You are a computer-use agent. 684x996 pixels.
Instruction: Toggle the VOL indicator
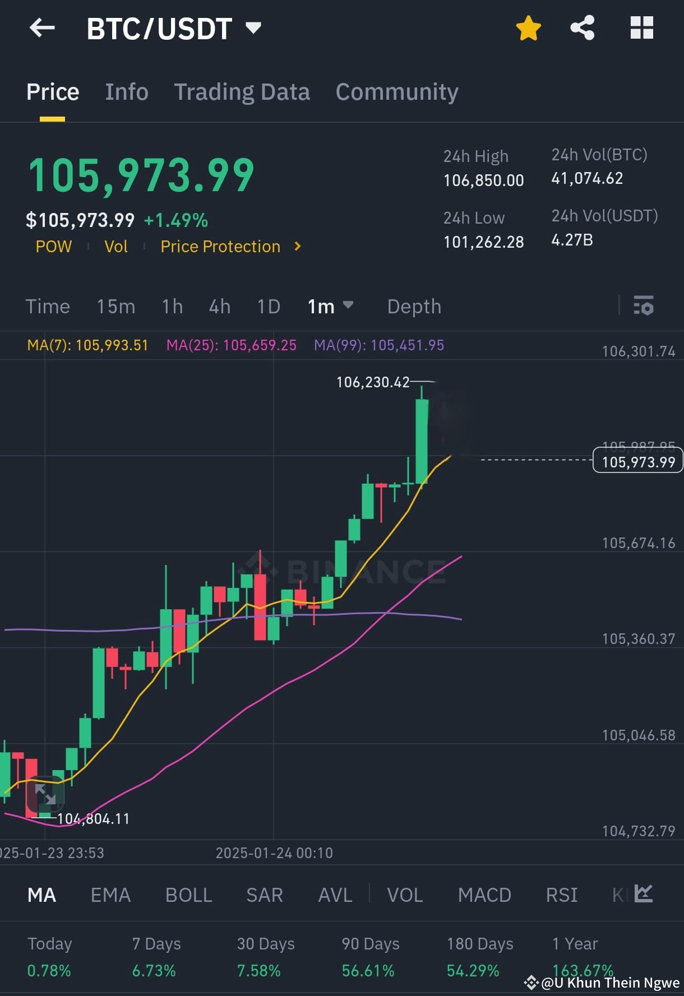405,895
